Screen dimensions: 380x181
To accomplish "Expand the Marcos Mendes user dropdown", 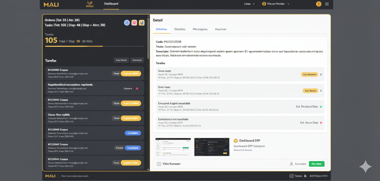I will point(275,4).
